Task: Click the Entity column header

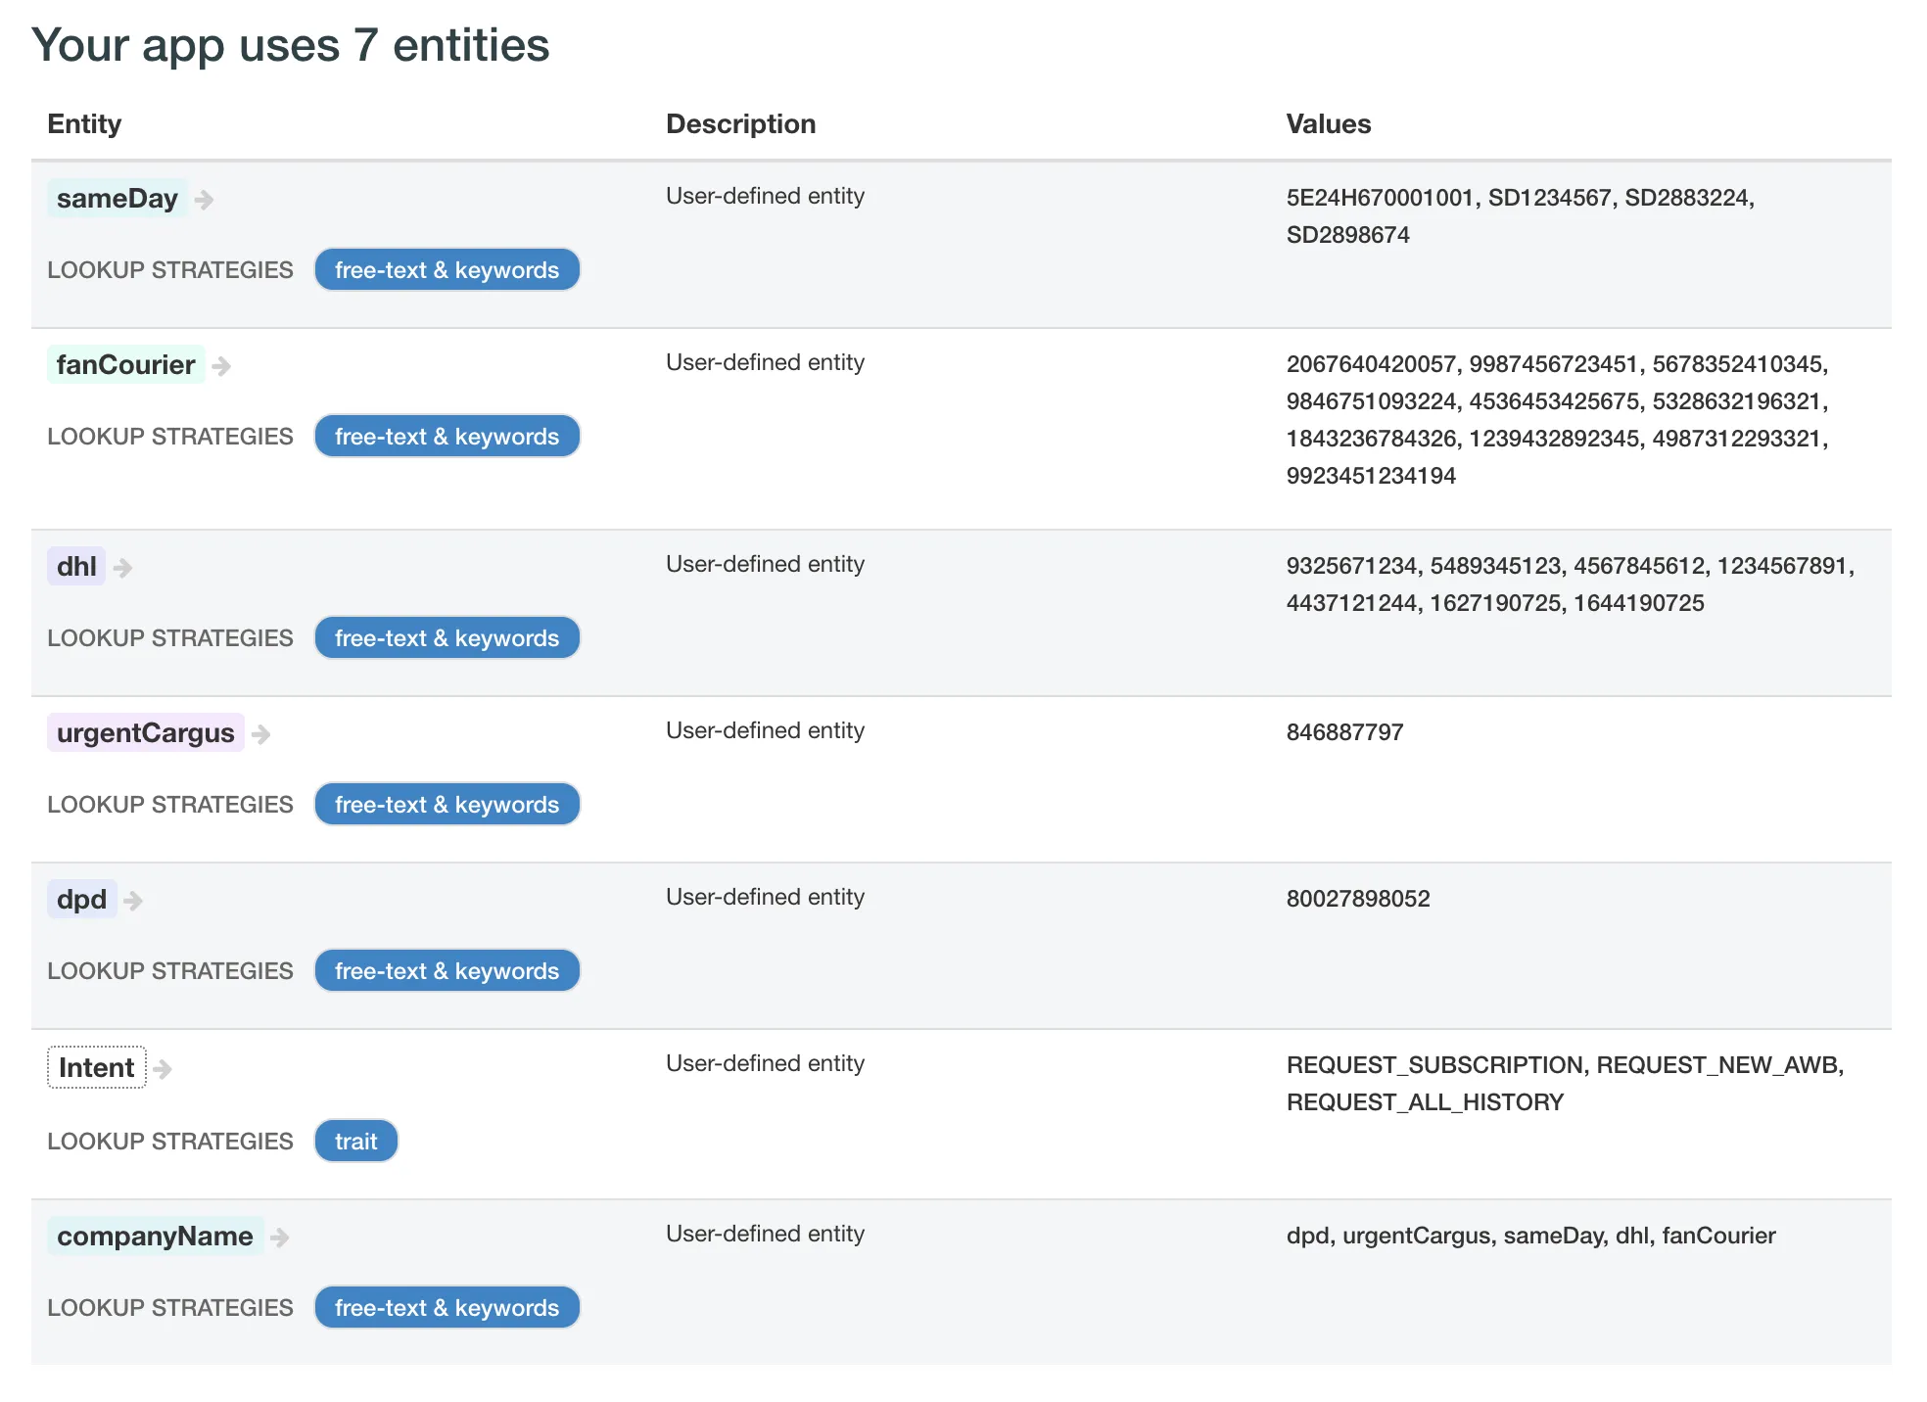Action: [84, 124]
